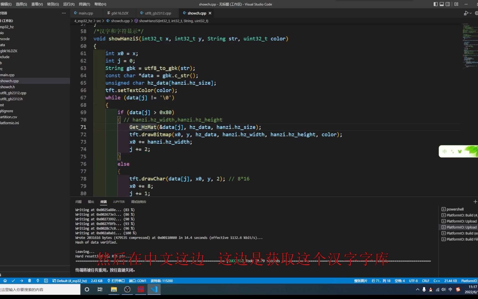The width and height of the screenshot is (478, 299).
Task: Open the Customize Layout icon in title bar
Action: pos(456,4)
